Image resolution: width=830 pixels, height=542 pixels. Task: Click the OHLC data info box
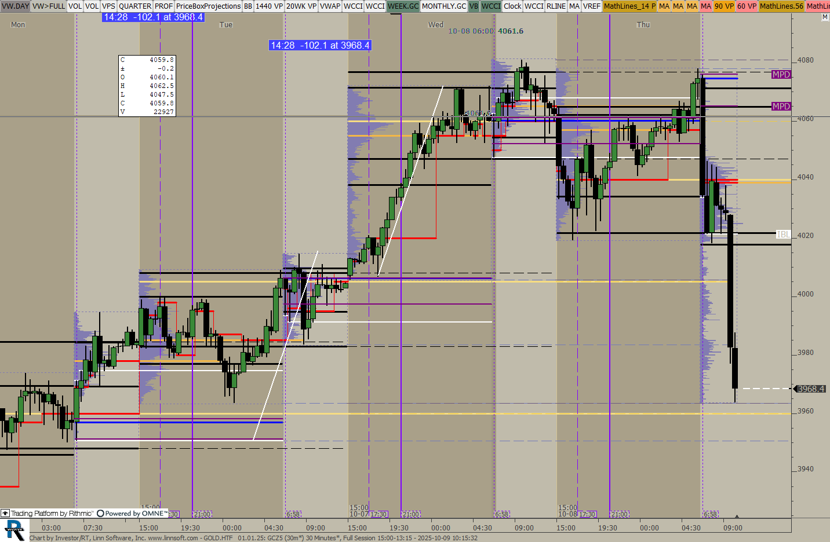(147, 86)
